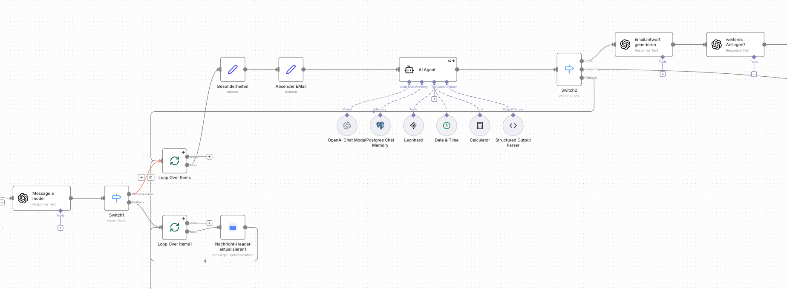Select the Leonhard tool node

(x=413, y=126)
